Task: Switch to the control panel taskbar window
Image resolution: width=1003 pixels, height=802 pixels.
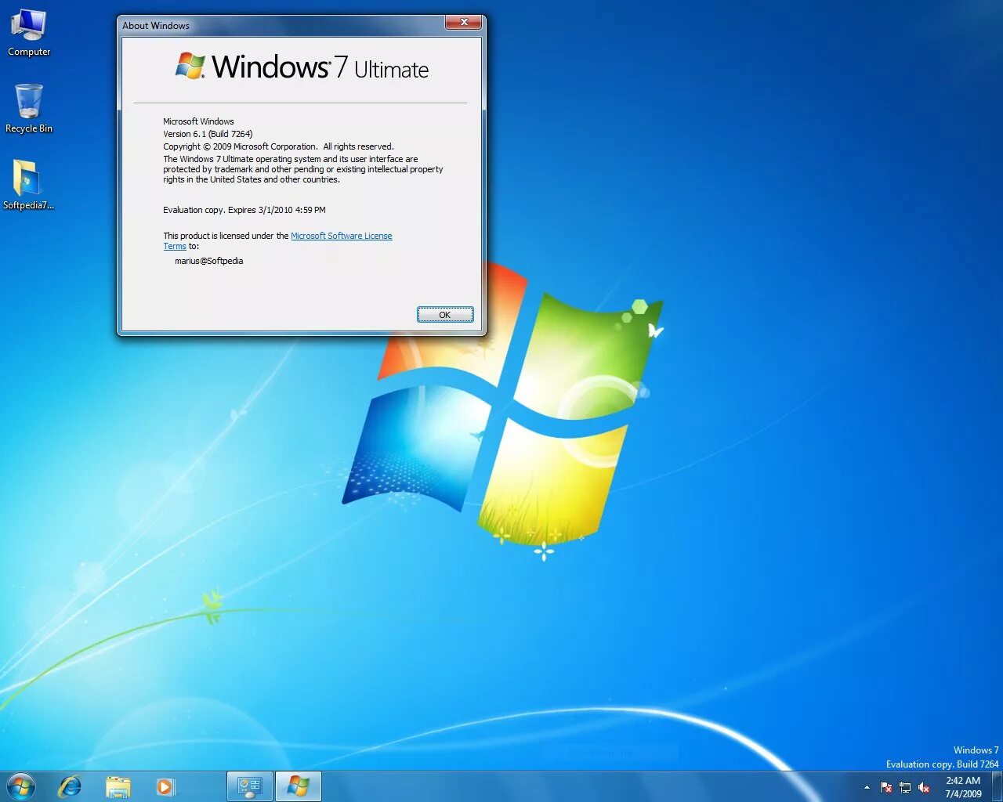Action: (250, 786)
